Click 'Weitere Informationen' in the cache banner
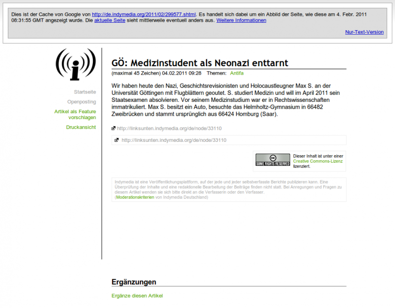Image resolution: width=395 pixels, height=308 pixels. click(241, 20)
